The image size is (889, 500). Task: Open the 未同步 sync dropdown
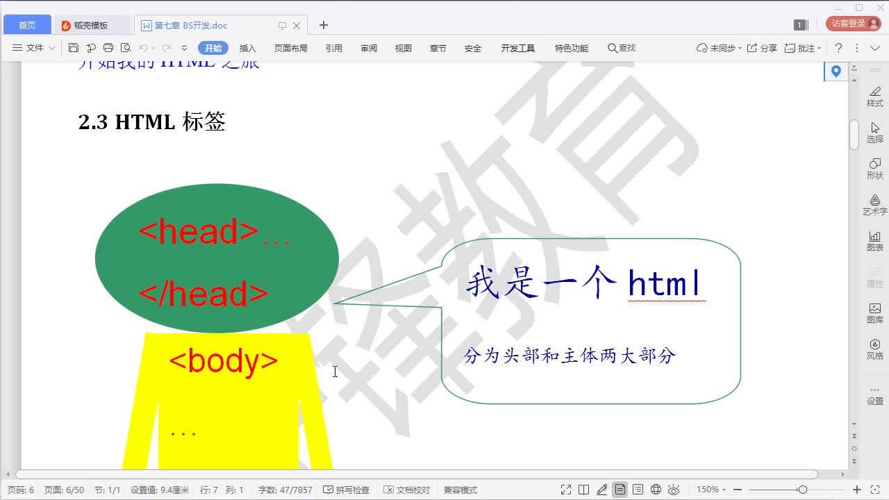[x=719, y=48]
